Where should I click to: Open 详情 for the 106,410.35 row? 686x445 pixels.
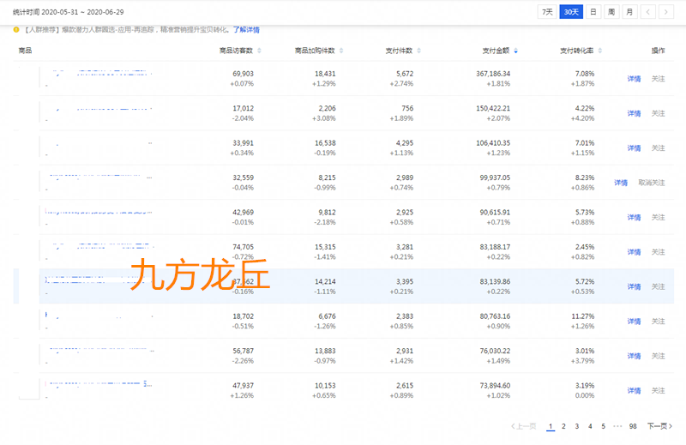634,147
